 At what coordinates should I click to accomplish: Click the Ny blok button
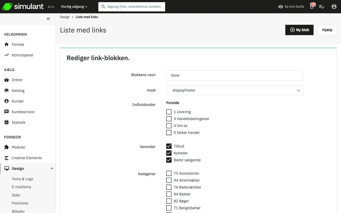coord(299,30)
